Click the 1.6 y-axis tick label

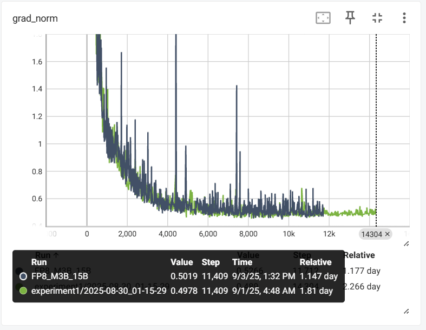(37, 62)
